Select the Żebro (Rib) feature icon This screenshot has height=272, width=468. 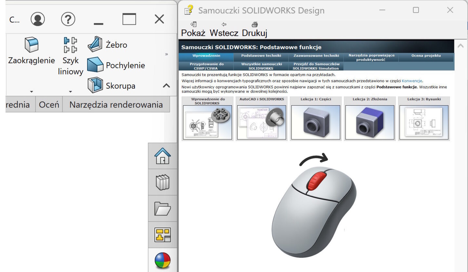point(94,44)
